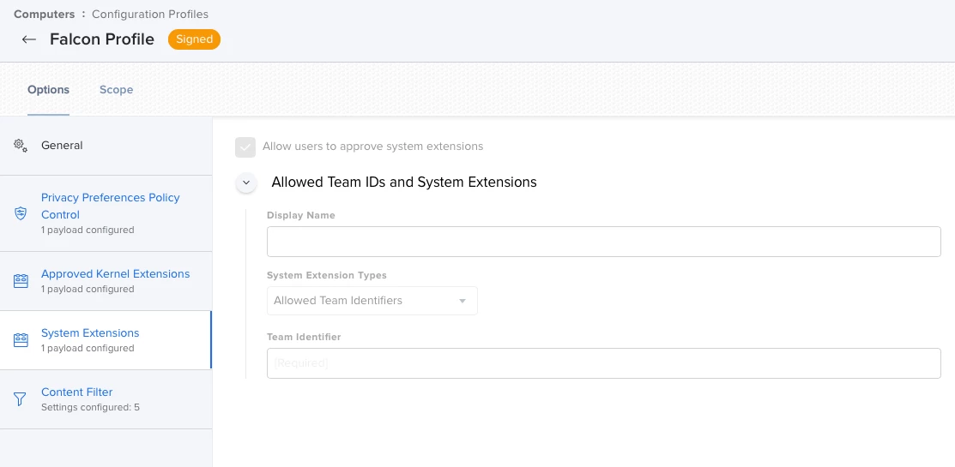The image size is (955, 467).
Task: Click the Privacy Preferences shield icon
Action: tap(21, 213)
